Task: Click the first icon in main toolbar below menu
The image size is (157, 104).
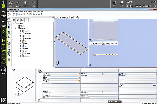Action: (9, 14)
